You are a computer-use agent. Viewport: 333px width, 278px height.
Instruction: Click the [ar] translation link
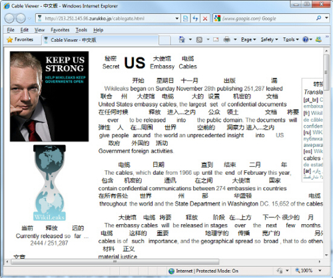pos(307,171)
